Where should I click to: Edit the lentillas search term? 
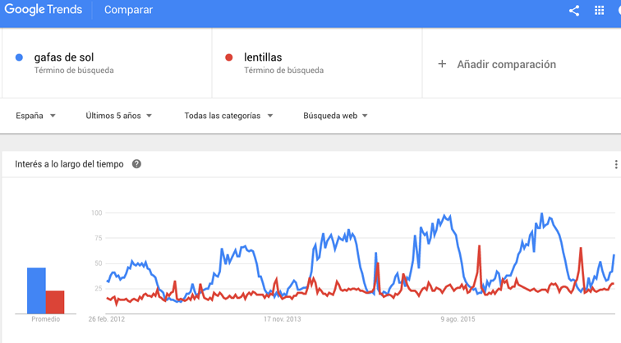point(263,57)
